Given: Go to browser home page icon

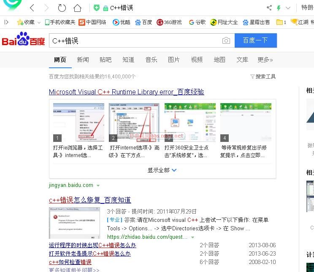Looking at the screenshot, I should coord(77,8).
